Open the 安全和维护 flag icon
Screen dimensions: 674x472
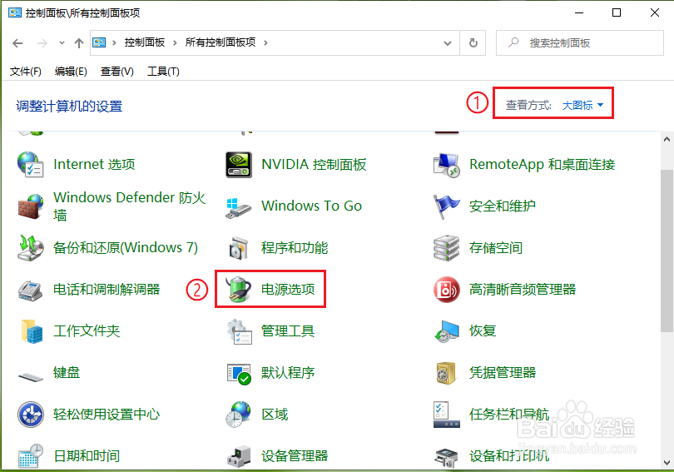coord(447,206)
